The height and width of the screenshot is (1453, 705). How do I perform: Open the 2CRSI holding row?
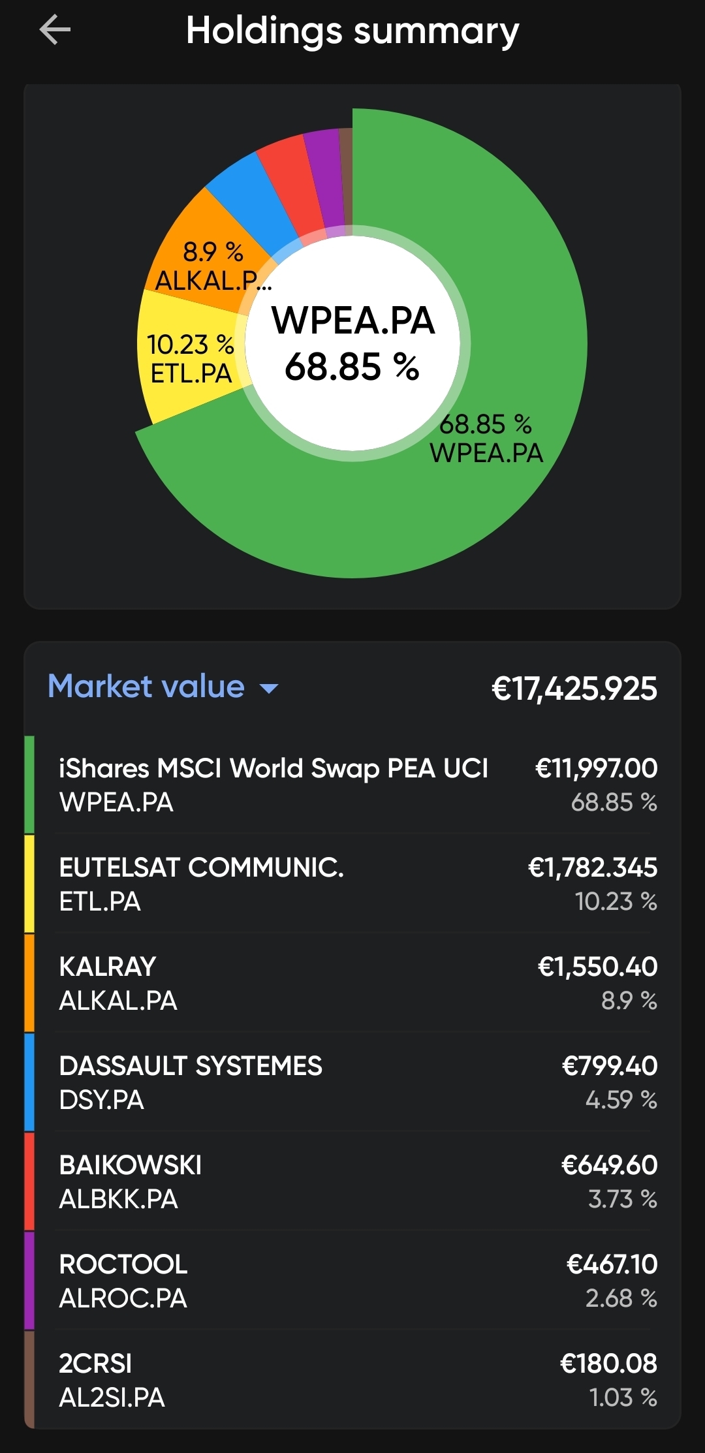pyautogui.click(x=352, y=1380)
